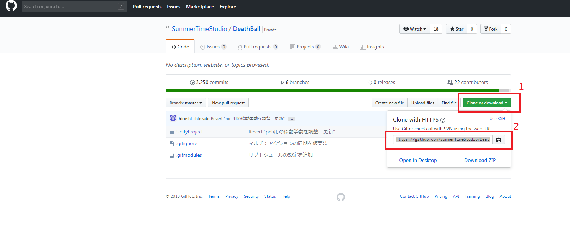
Task: Open the UnityProject row commit message
Action: [x=292, y=132]
